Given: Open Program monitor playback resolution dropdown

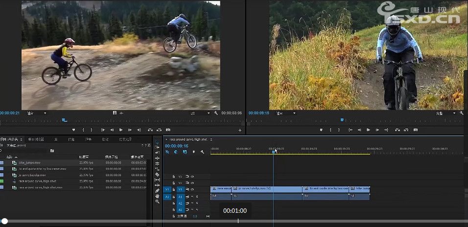Looking at the screenshot, I should click(445, 113).
